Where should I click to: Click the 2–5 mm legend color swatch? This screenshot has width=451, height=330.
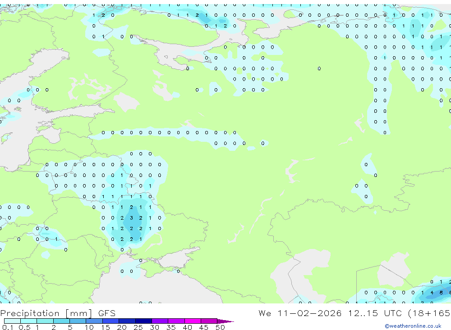pyautogui.click(x=61, y=321)
